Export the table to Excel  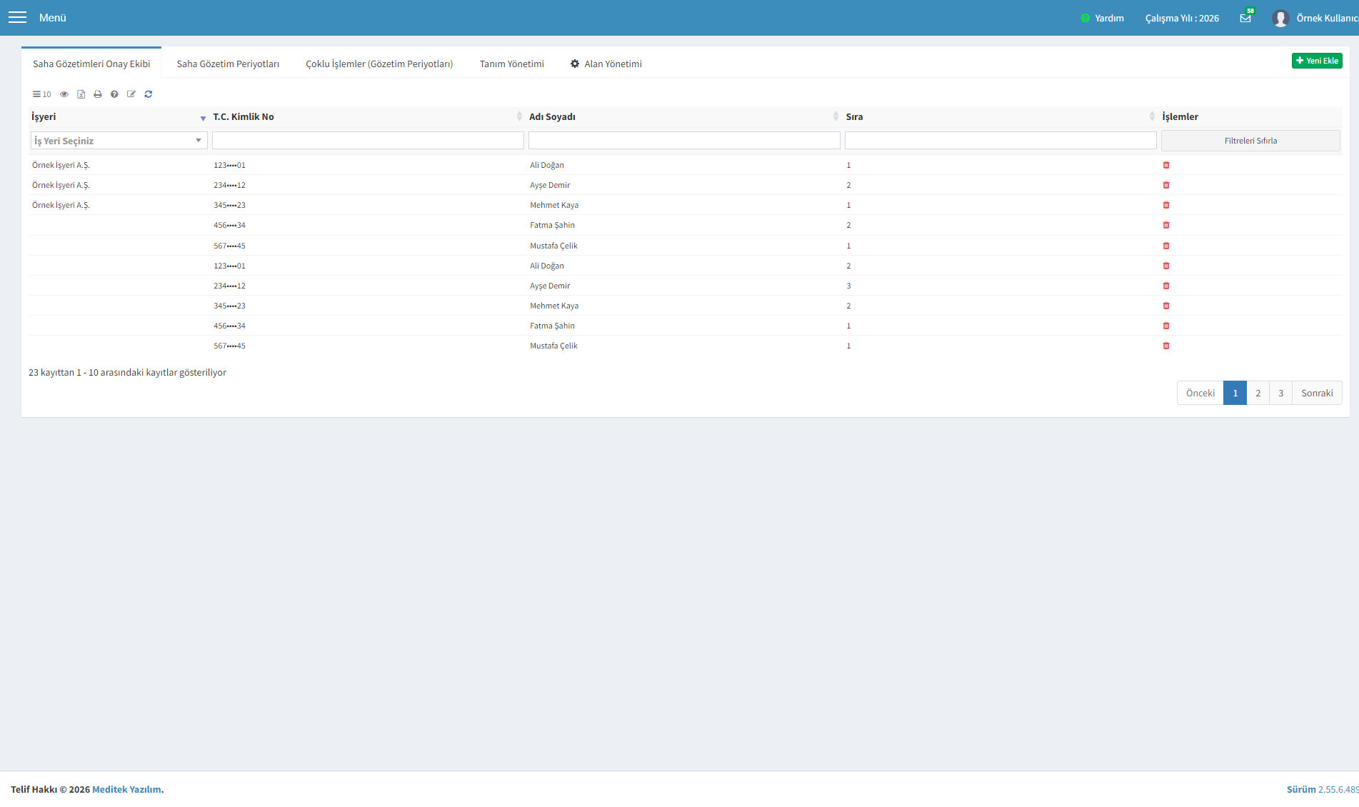pyautogui.click(x=81, y=94)
